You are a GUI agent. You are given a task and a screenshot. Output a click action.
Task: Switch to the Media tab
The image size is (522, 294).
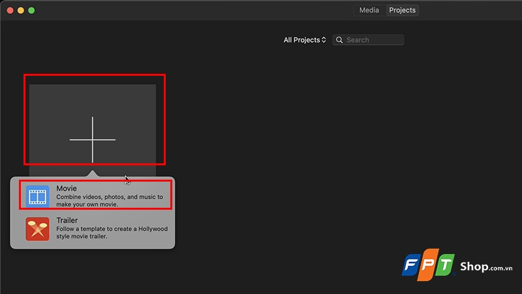click(369, 10)
